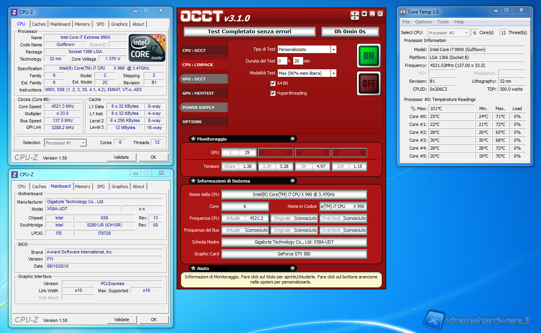Open the Tipo di Test dropdown
The height and width of the screenshot is (333, 541).
pos(334,49)
